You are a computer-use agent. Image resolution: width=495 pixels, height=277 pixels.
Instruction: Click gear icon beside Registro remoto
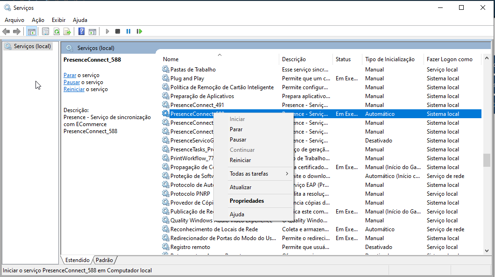165,247
